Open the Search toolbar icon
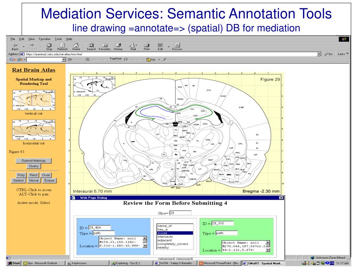 coord(91,45)
